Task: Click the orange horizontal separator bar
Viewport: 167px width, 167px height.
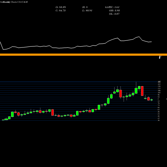Action: [83, 54]
